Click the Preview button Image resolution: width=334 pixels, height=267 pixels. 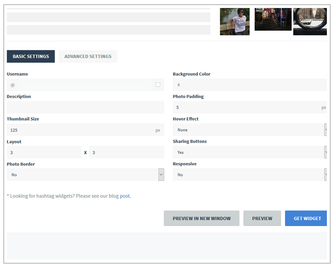pyautogui.click(x=262, y=218)
